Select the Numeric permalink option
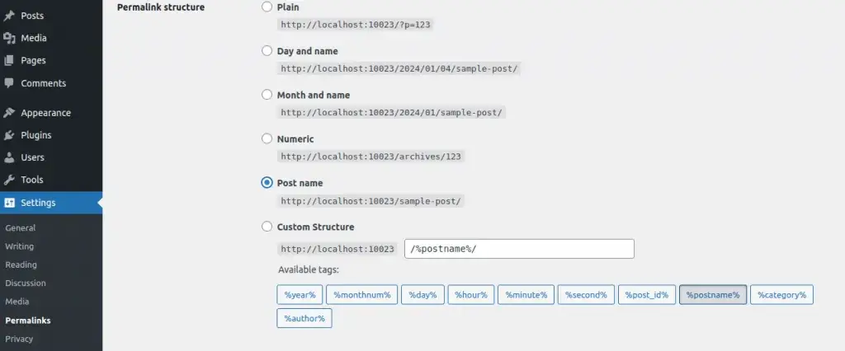This screenshot has width=845, height=351. (267, 139)
